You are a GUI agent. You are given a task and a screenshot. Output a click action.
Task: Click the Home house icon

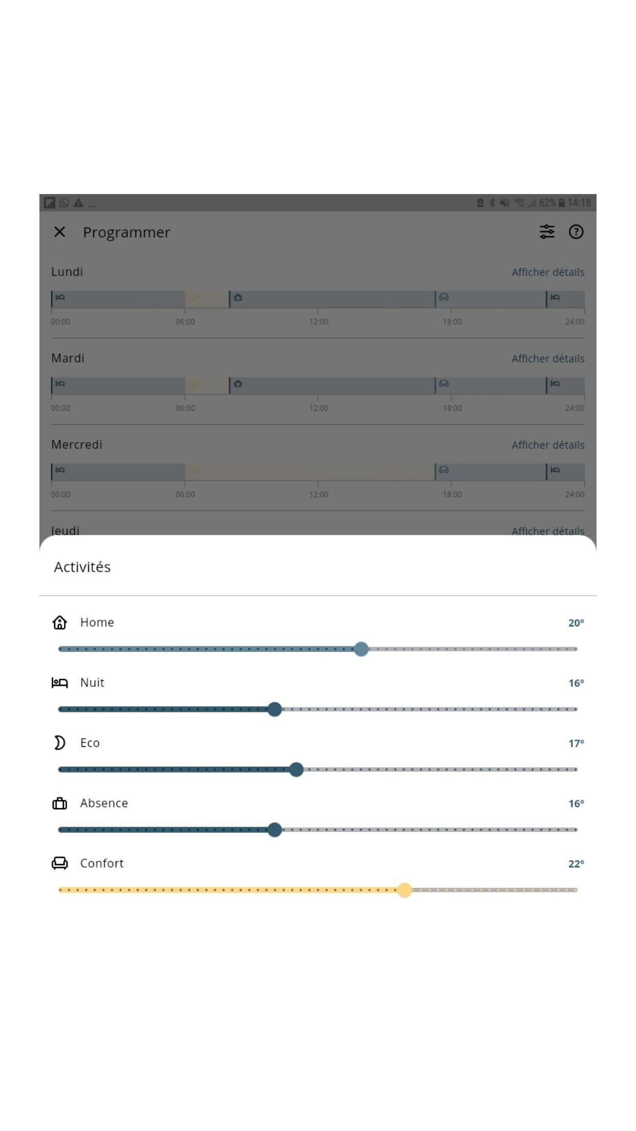point(59,622)
